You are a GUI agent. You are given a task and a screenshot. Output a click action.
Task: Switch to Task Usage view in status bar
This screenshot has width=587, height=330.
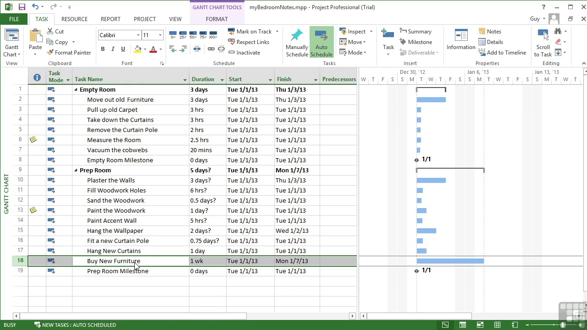463,325
